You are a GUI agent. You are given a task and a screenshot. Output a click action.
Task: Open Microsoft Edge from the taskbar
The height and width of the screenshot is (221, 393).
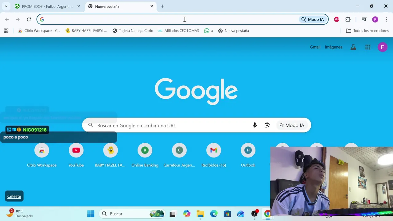tap(214, 214)
